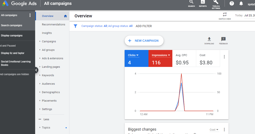The height and width of the screenshot is (134, 255).
Task: Open the Help question mark
Action: click(x=232, y=3)
